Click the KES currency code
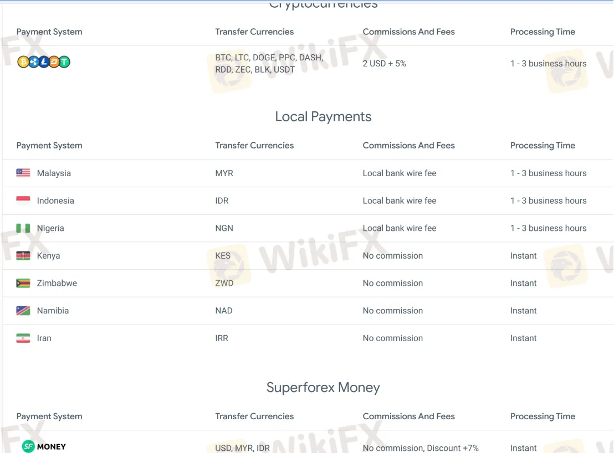This screenshot has width=614, height=453. click(223, 255)
